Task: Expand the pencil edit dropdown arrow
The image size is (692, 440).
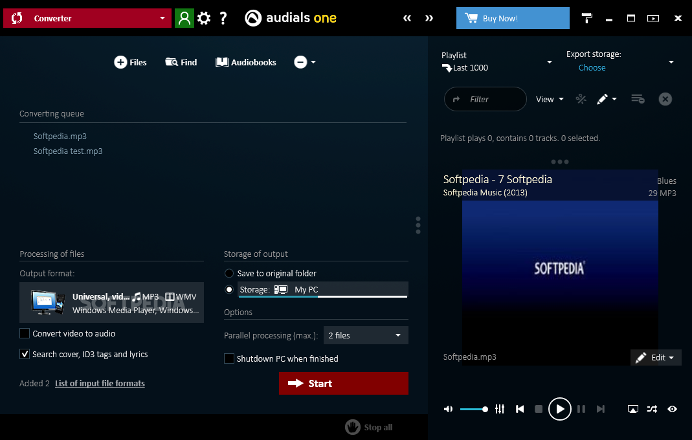Action: [614, 99]
